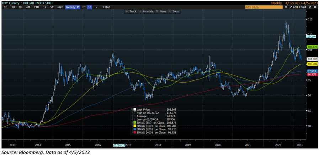Viewport: 319px width, 155px height.
Task: Select the line chart type icon
Action: coord(84,7)
